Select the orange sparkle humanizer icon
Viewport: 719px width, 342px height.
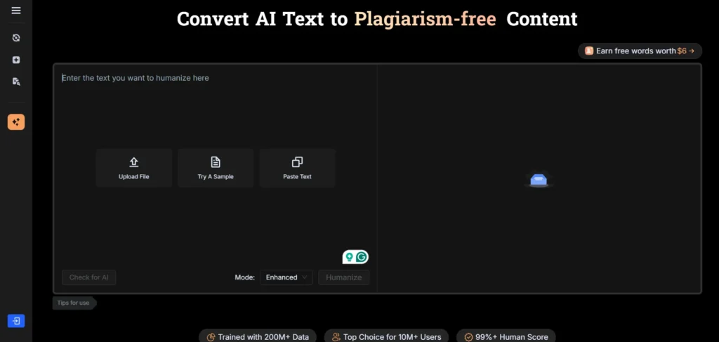16,122
